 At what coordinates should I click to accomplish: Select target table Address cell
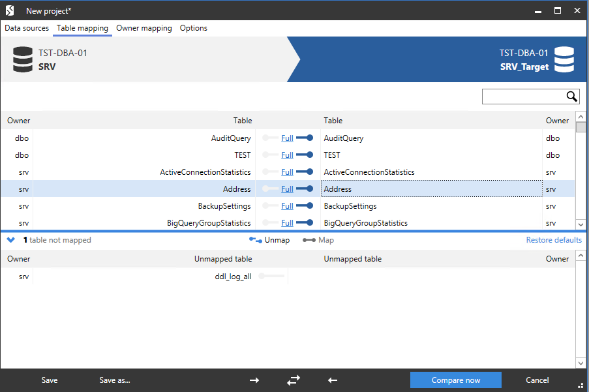[431, 188]
